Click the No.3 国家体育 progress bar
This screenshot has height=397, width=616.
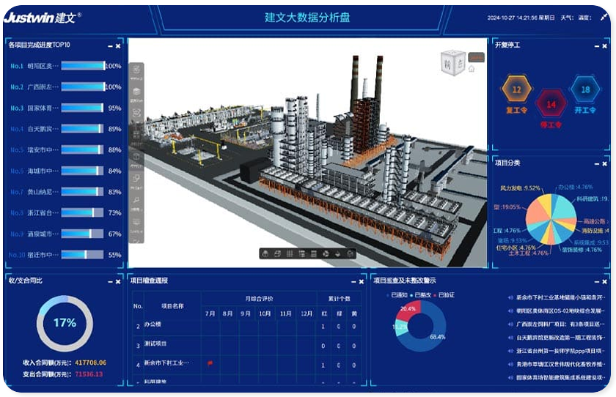(82, 108)
